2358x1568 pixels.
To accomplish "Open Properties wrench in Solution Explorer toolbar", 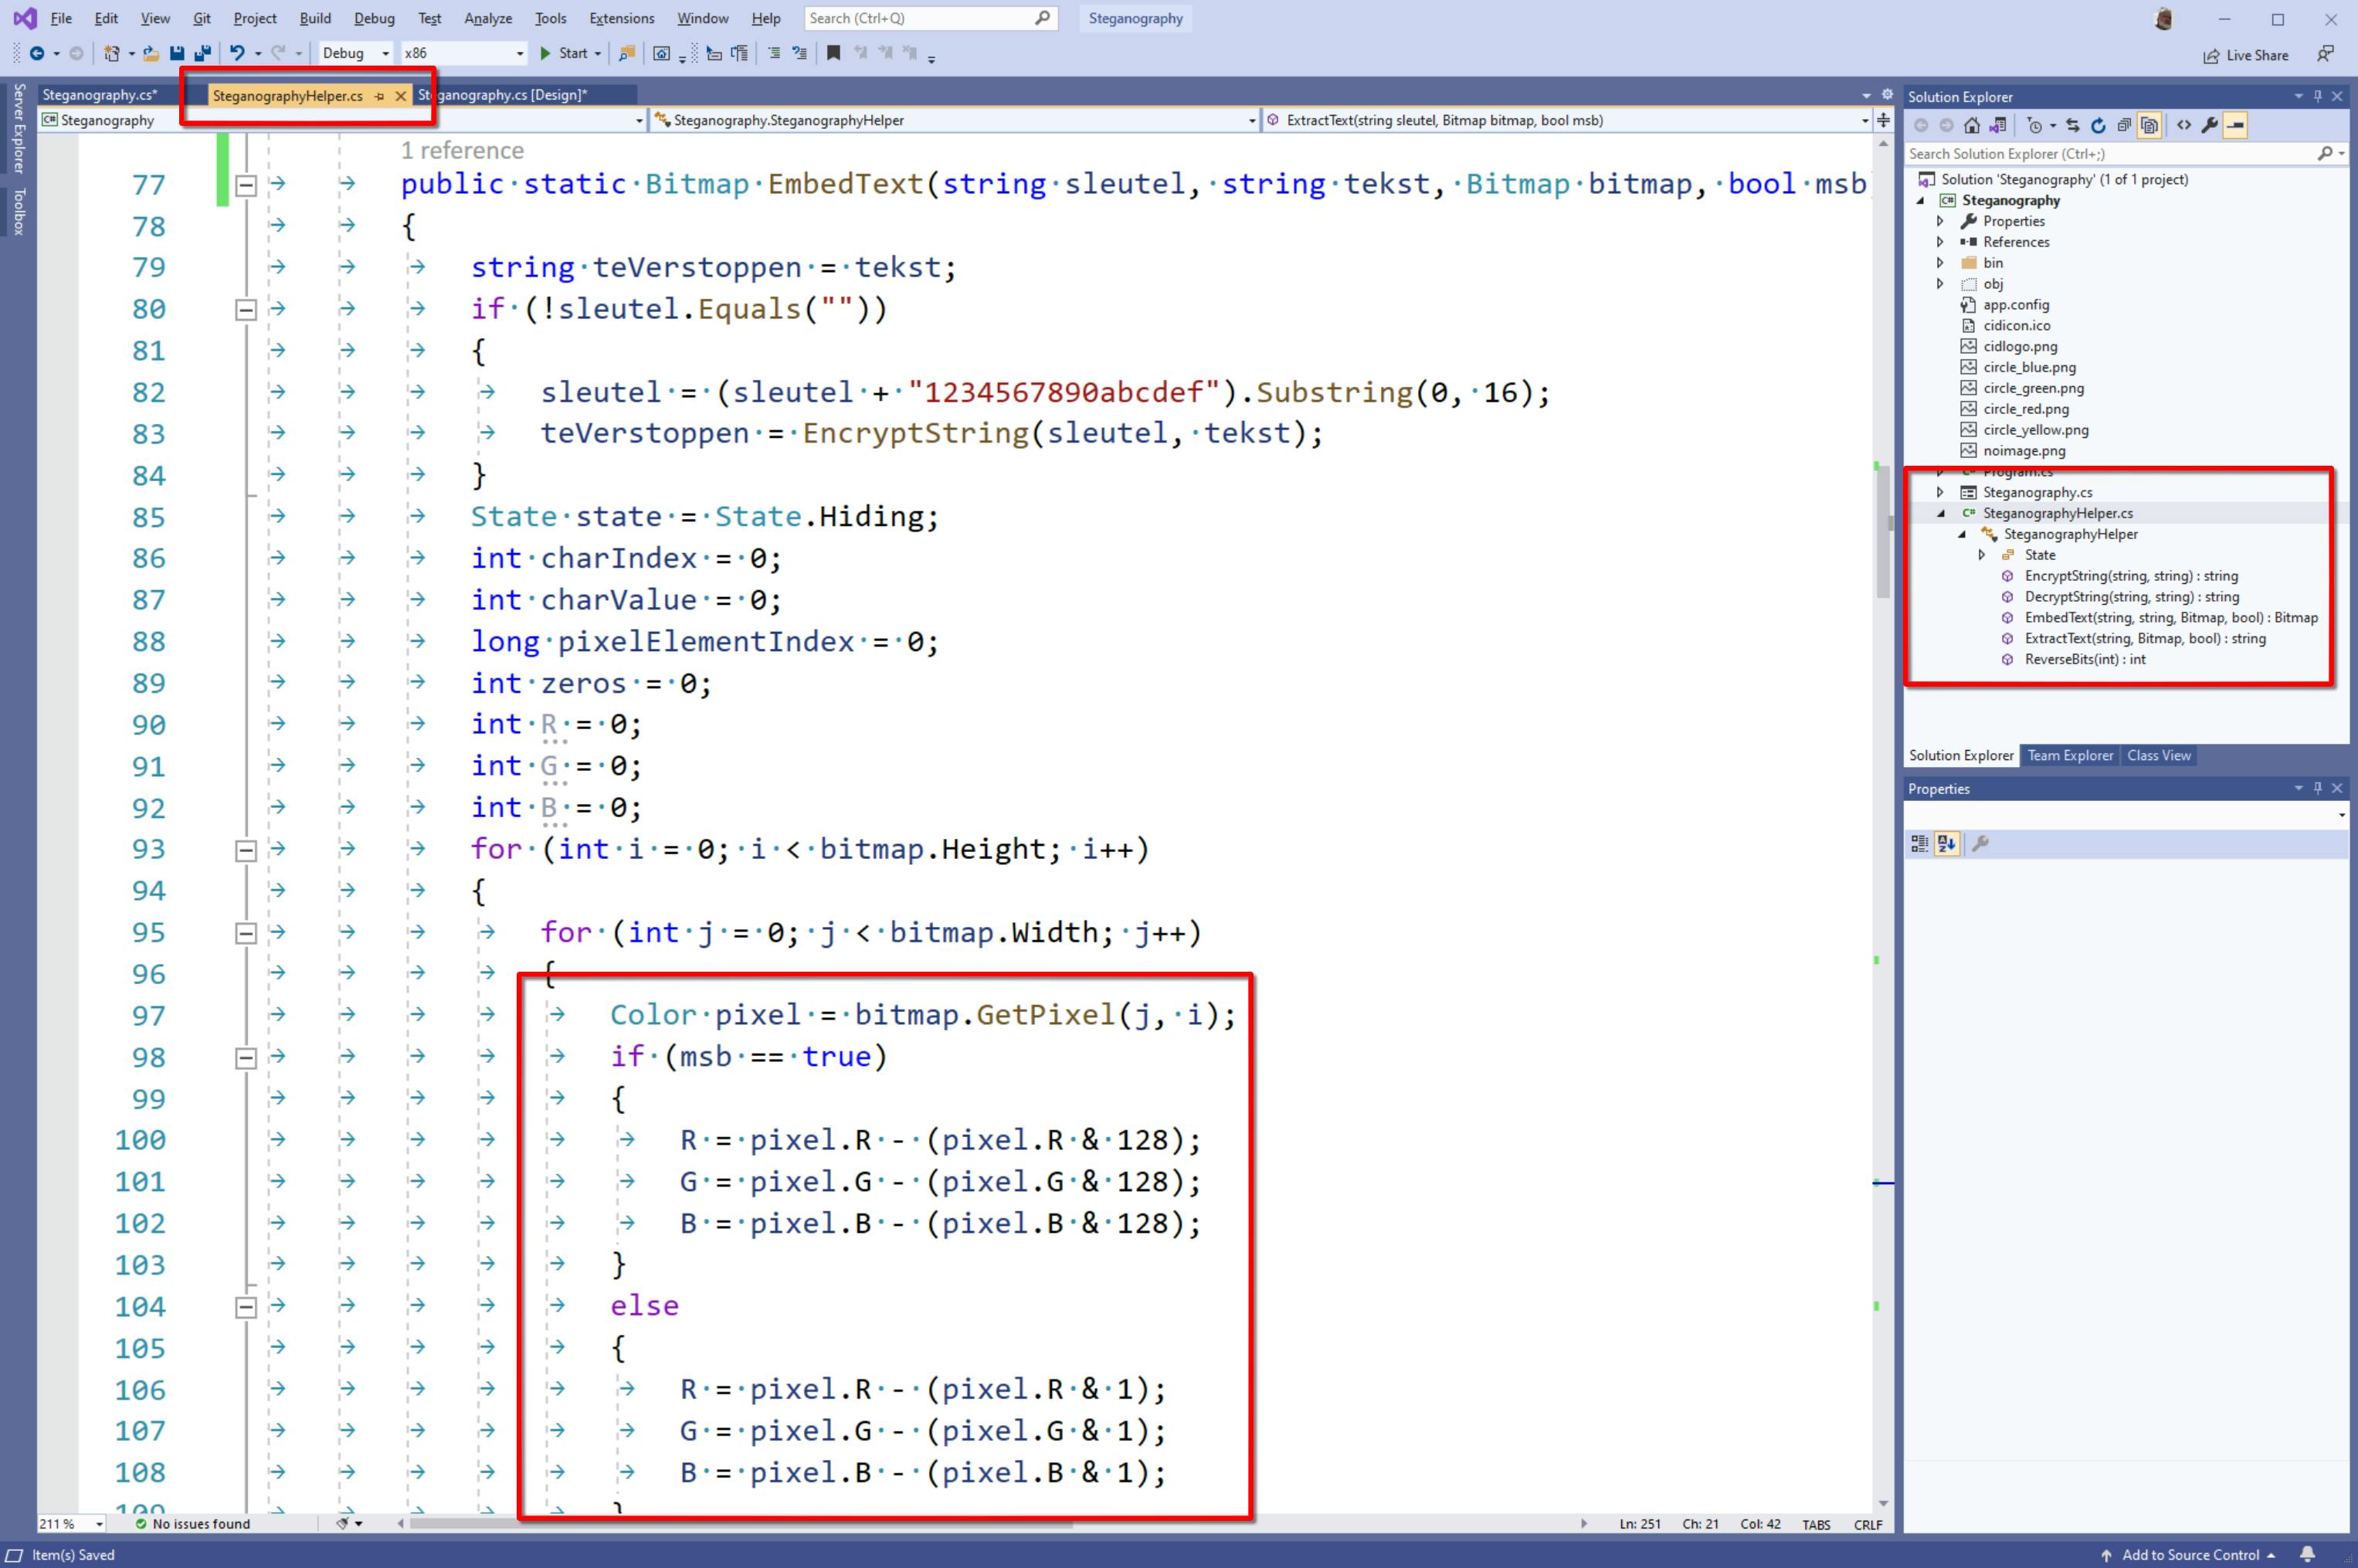I will [2209, 125].
